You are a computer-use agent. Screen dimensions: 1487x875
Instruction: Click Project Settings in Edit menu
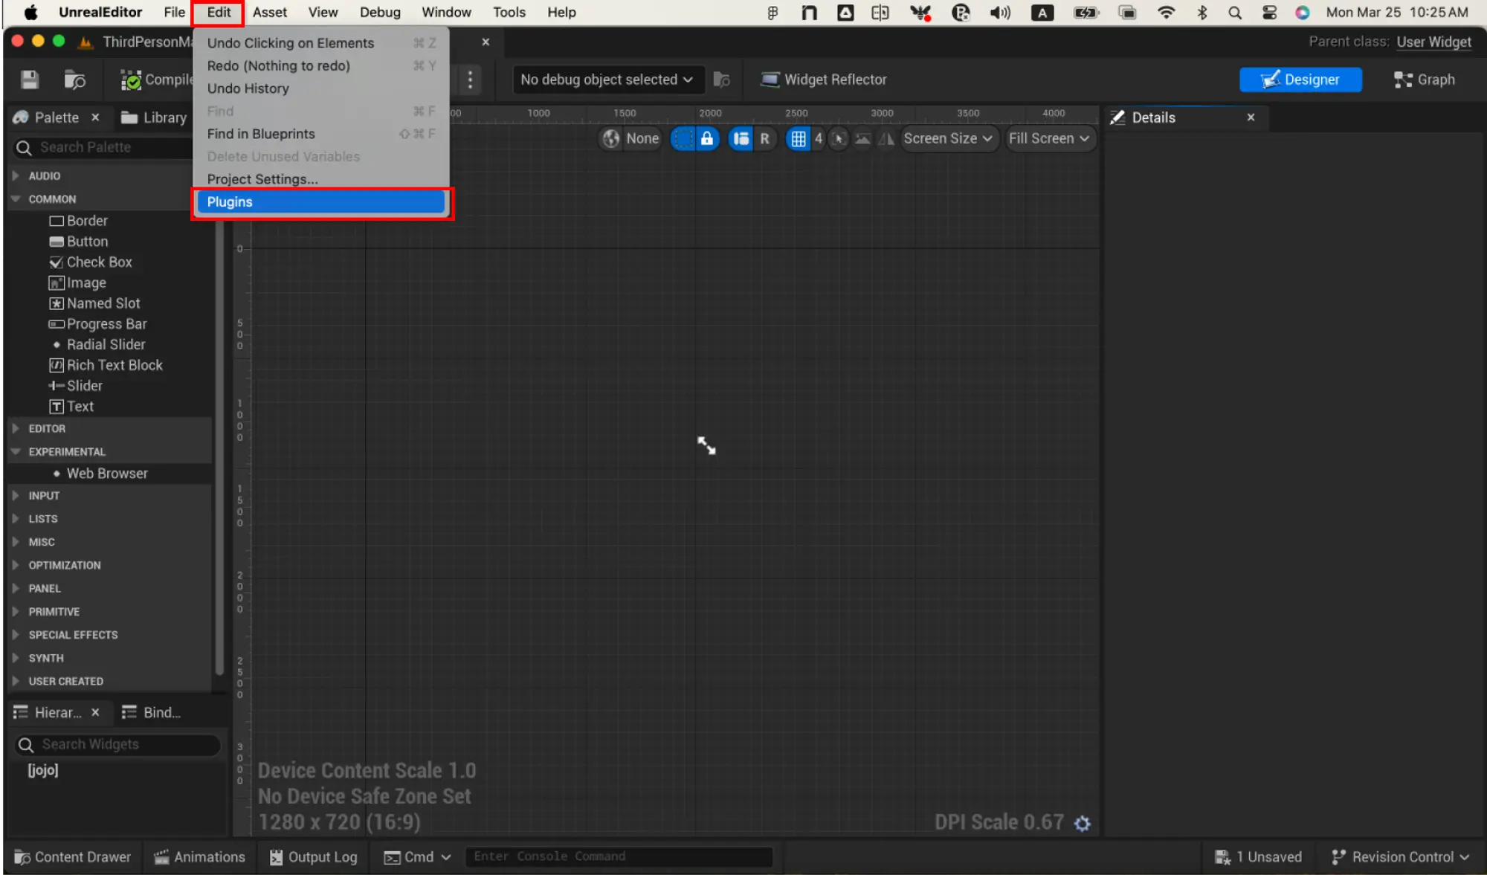tap(262, 178)
